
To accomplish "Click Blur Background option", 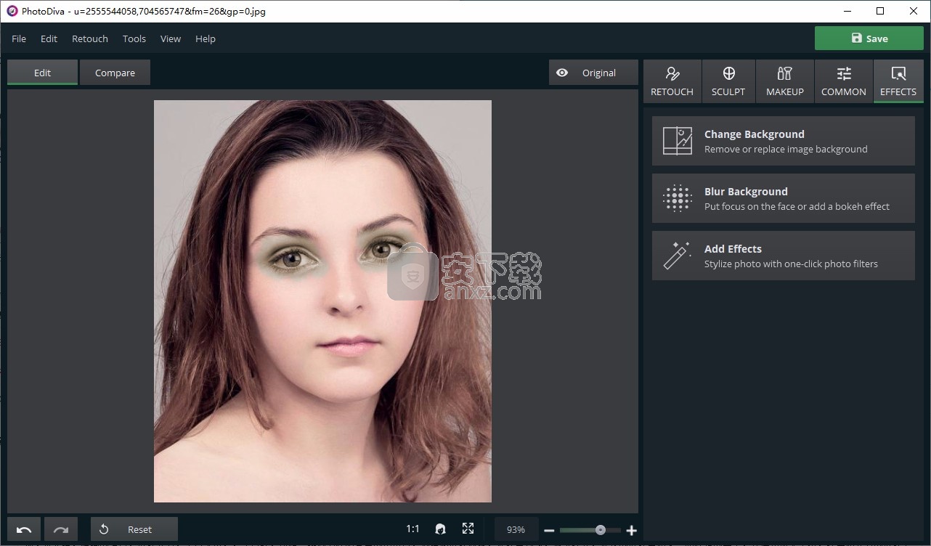I will pos(783,198).
